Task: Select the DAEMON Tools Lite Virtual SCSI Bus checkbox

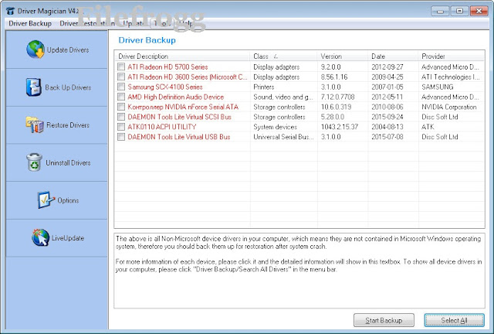Action: tap(121, 117)
